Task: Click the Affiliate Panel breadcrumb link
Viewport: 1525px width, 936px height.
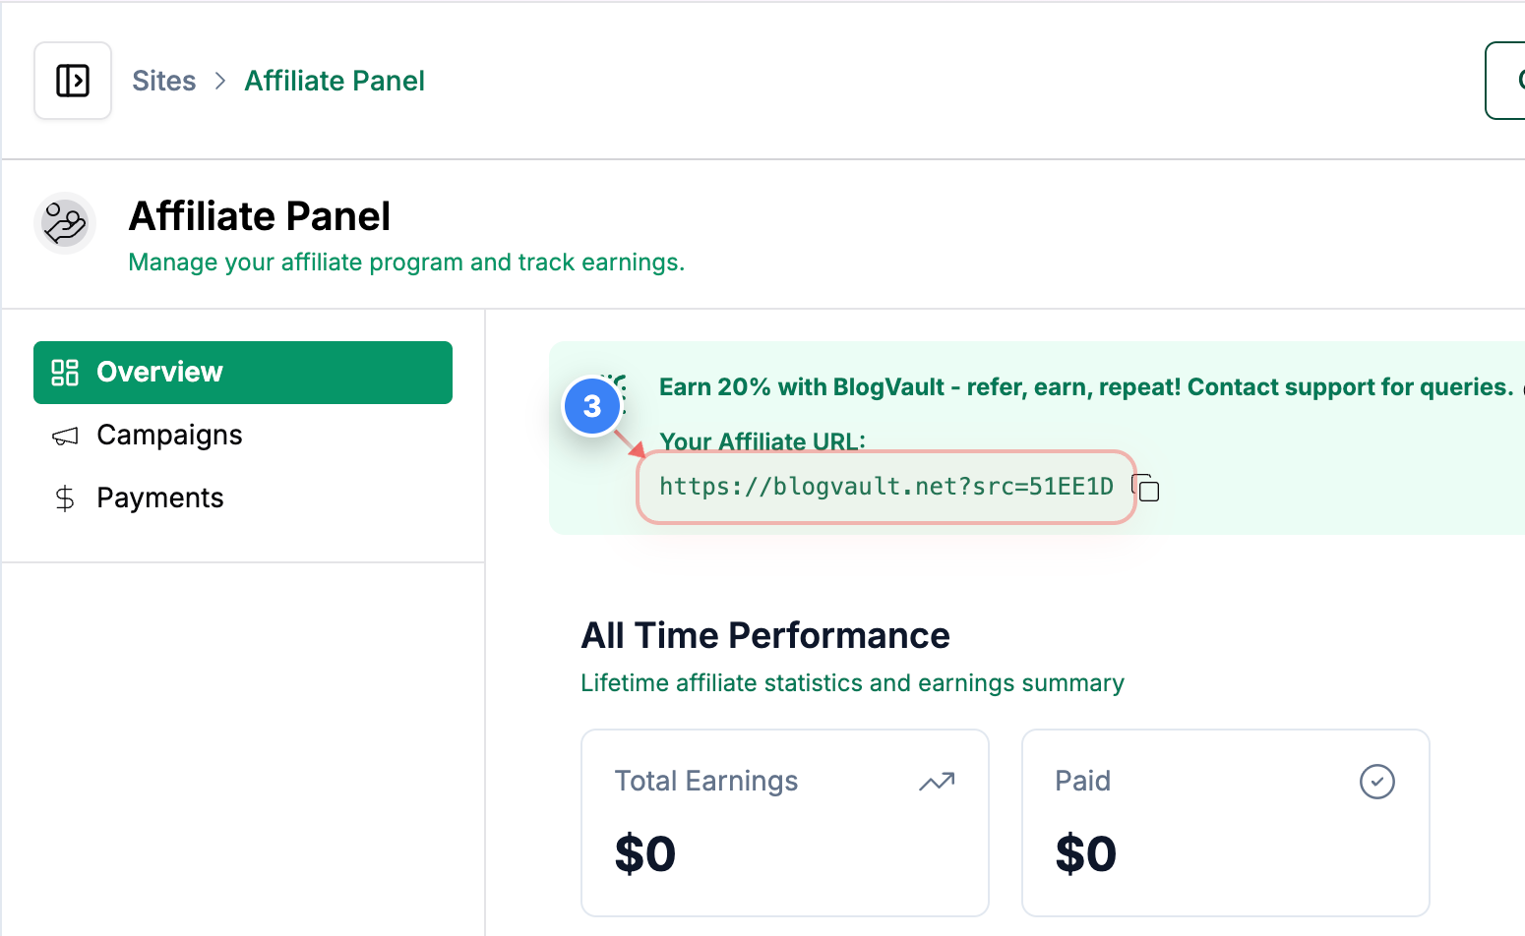Action: coord(335,81)
